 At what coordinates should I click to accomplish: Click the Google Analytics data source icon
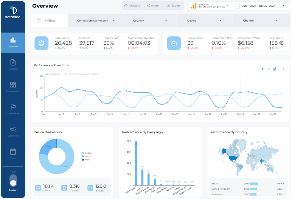point(194,6)
